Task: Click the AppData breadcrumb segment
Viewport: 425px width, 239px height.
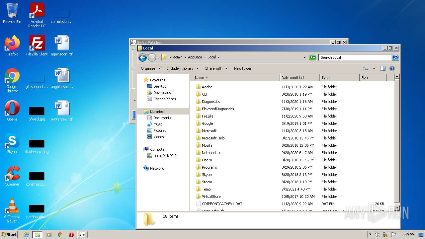Action: coord(195,57)
